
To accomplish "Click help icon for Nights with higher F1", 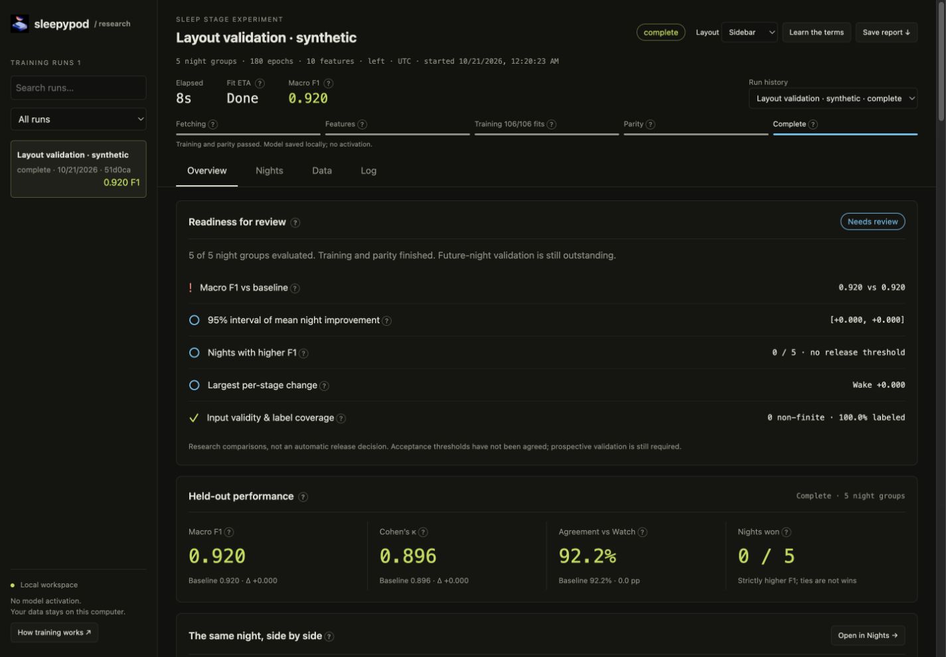I will pyautogui.click(x=303, y=353).
